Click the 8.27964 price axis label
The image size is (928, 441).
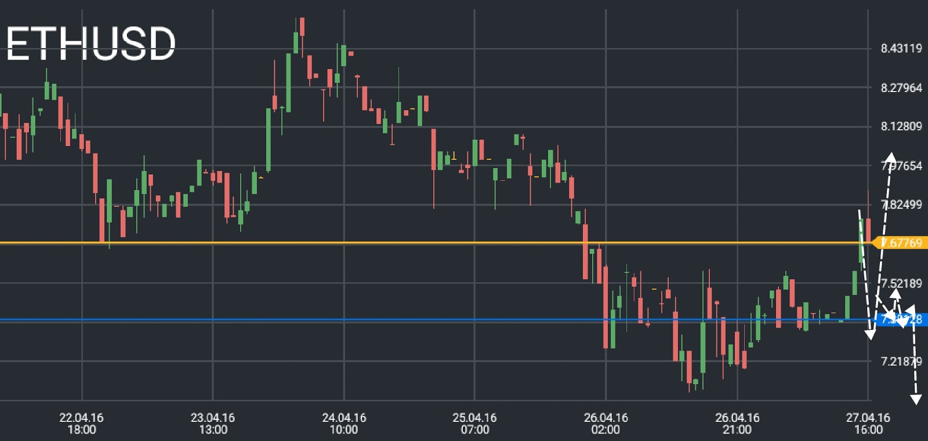click(901, 88)
